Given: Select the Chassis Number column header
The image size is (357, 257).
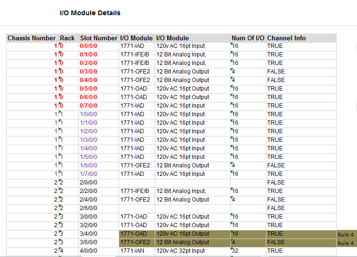Looking at the screenshot, I should [32, 38].
